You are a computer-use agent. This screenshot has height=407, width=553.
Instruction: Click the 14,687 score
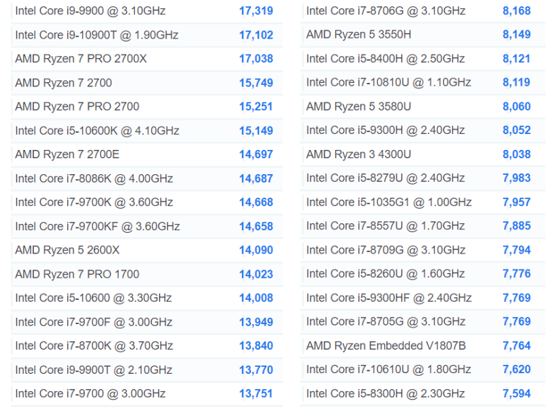(x=256, y=178)
